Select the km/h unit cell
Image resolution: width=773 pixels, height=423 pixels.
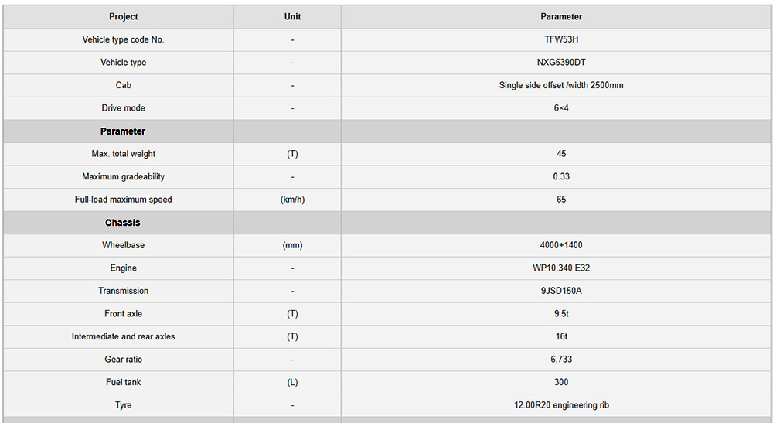point(292,200)
